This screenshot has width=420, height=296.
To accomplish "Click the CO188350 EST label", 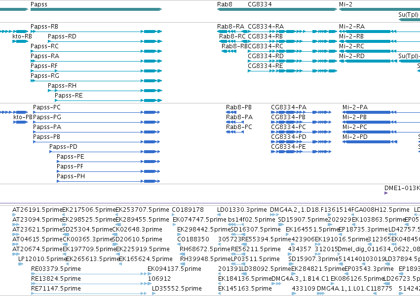I will click(x=193, y=239).
